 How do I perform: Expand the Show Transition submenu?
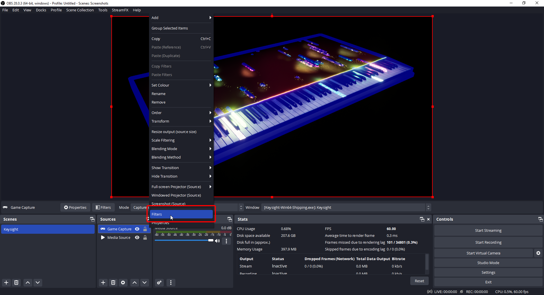coord(181,168)
